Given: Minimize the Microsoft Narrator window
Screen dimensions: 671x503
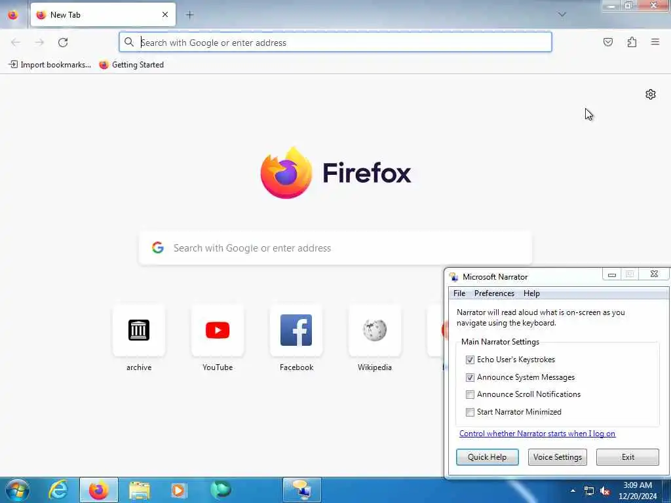Looking at the screenshot, I should 611,274.
